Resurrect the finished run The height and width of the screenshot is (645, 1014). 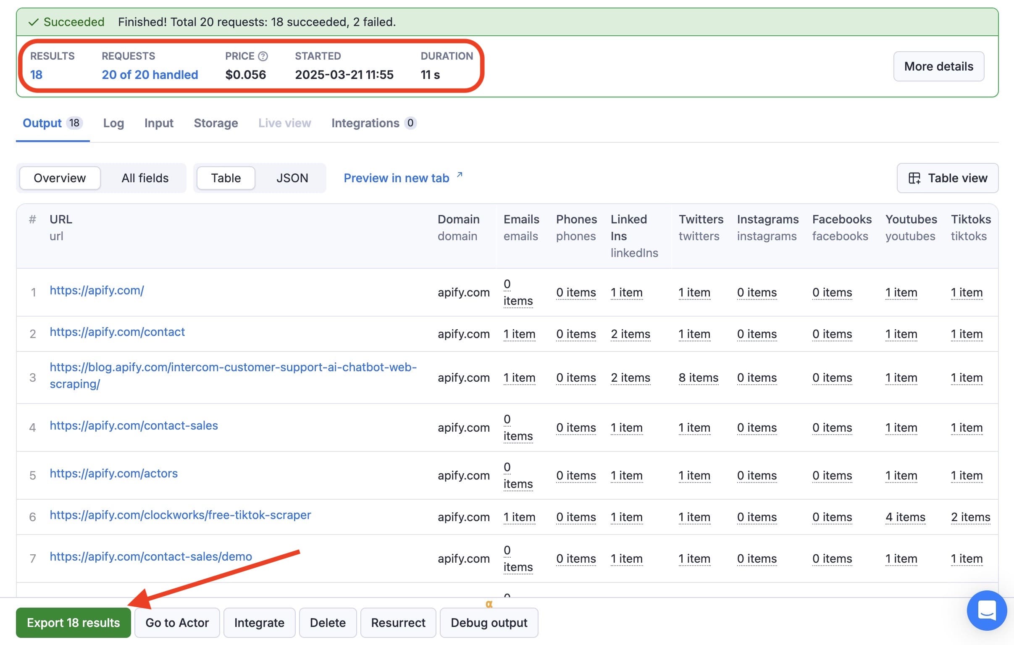pos(398,622)
